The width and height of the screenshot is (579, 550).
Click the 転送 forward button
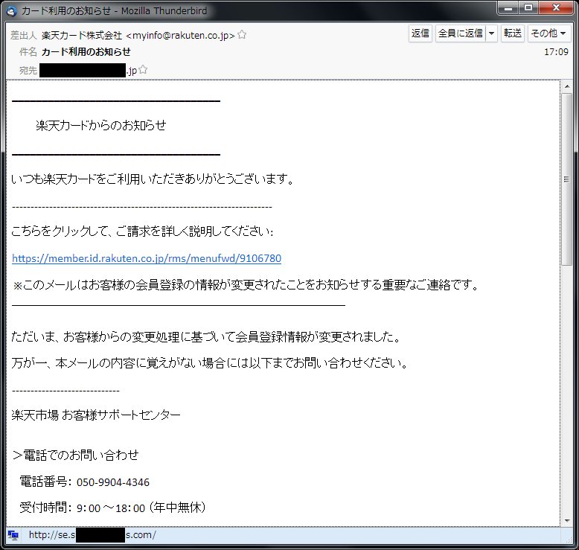tap(513, 33)
